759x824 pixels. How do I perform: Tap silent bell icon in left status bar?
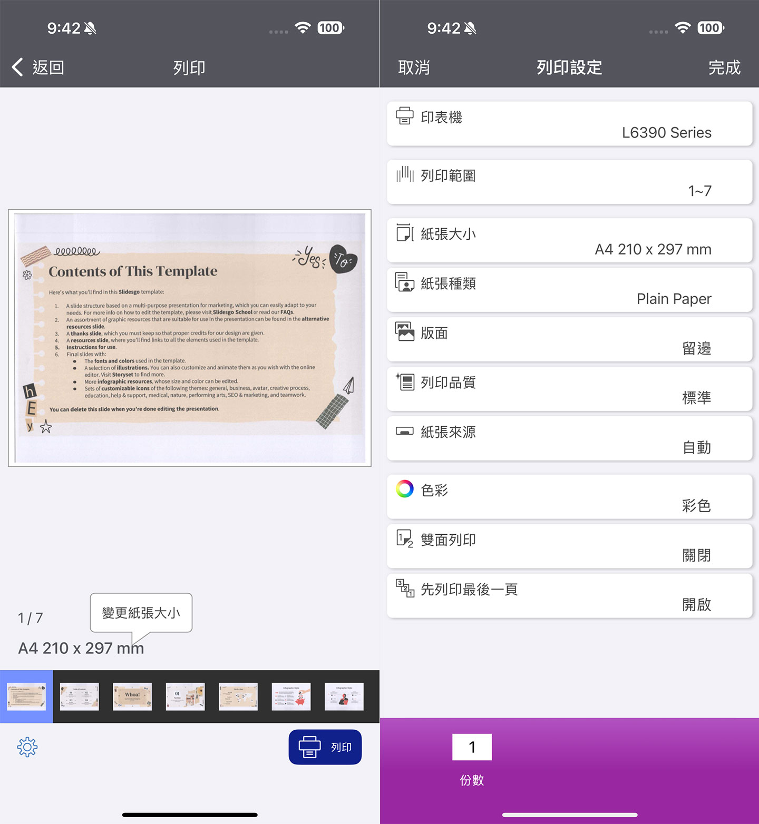click(90, 28)
